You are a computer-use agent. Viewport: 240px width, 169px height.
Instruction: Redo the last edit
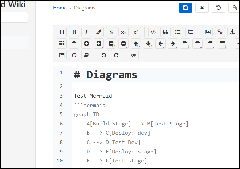pyautogui.click(x=116, y=55)
